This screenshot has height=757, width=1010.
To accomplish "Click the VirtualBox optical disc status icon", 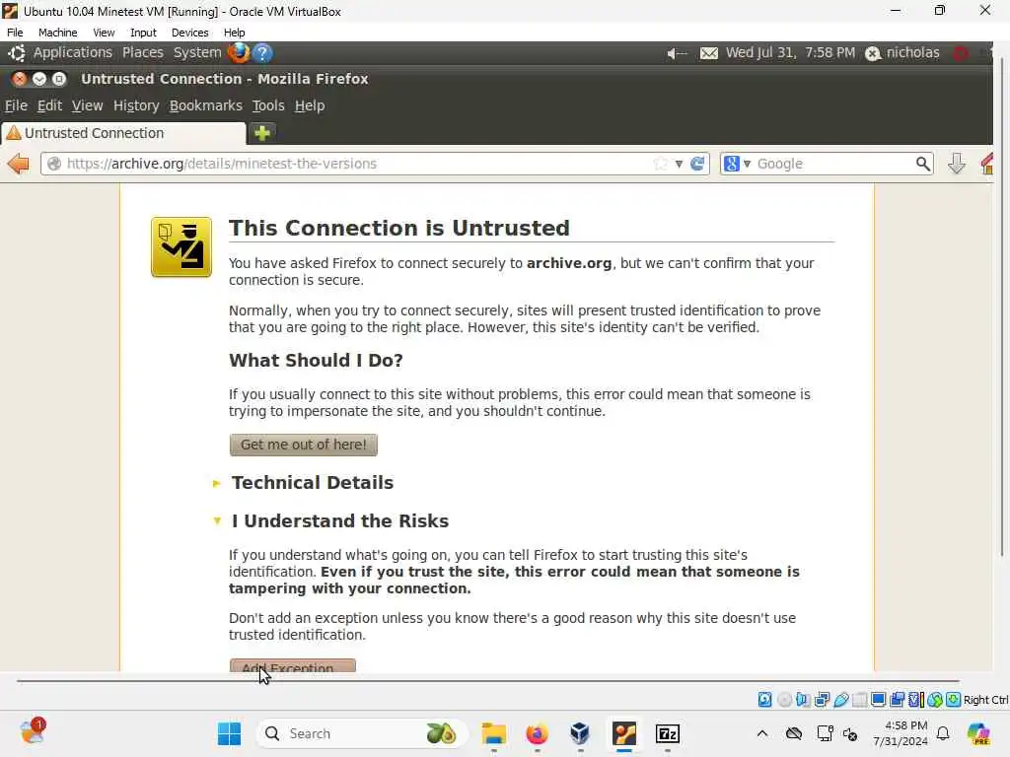I will (784, 700).
